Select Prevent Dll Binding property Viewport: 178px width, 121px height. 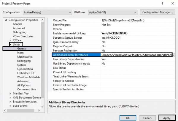pyautogui.click(x=64, y=72)
